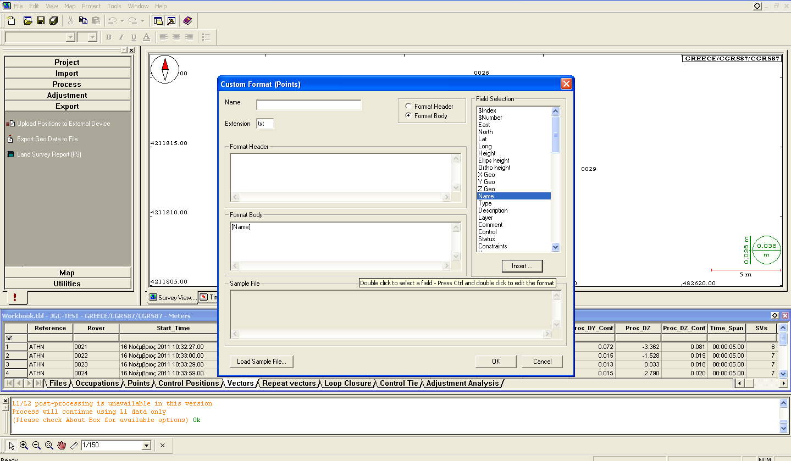Open the Redo history dropdown arrow
Screen dimensions: 791x461
tap(142, 21)
